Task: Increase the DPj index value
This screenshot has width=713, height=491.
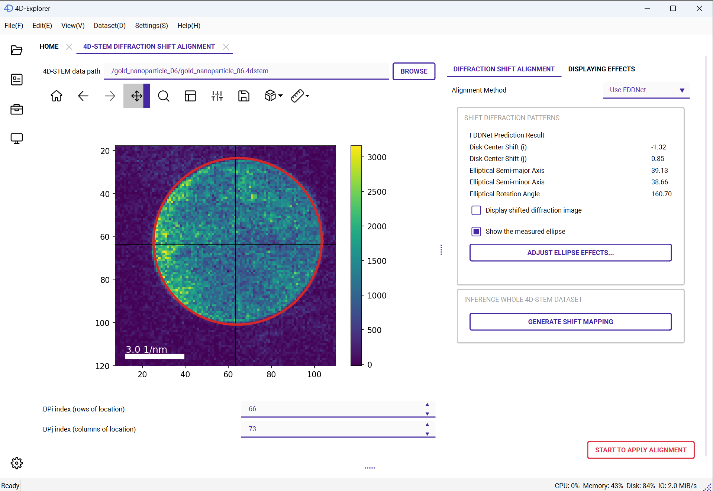Action: 427,424
